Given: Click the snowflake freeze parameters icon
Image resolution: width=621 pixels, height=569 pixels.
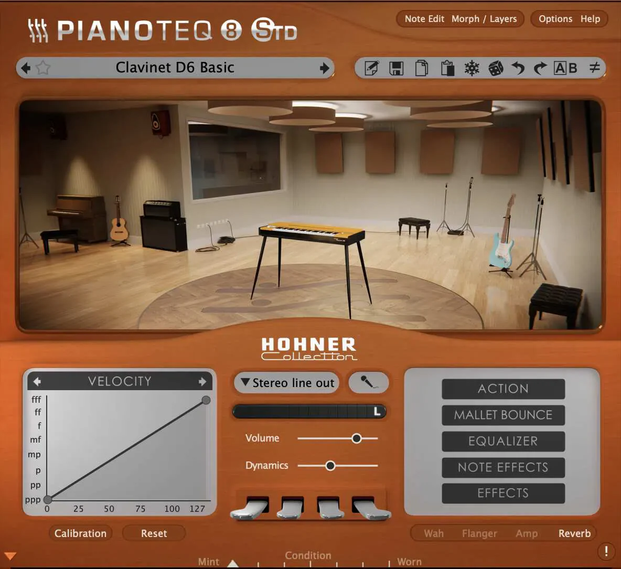Looking at the screenshot, I should point(472,68).
